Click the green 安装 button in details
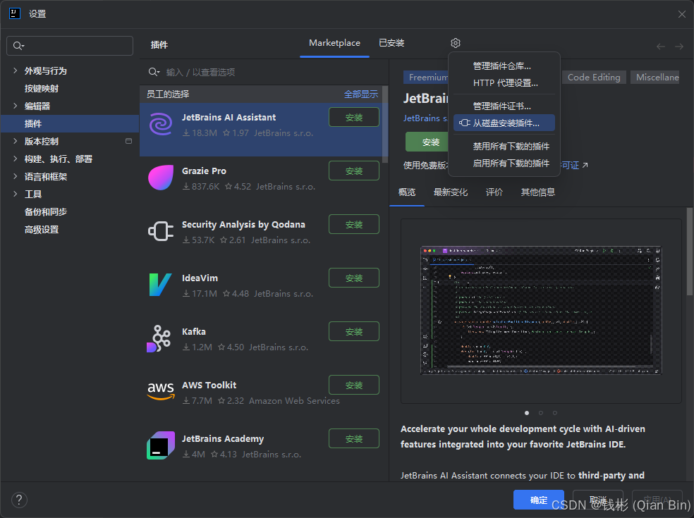694x518 pixels. click(x=427, y=142)
